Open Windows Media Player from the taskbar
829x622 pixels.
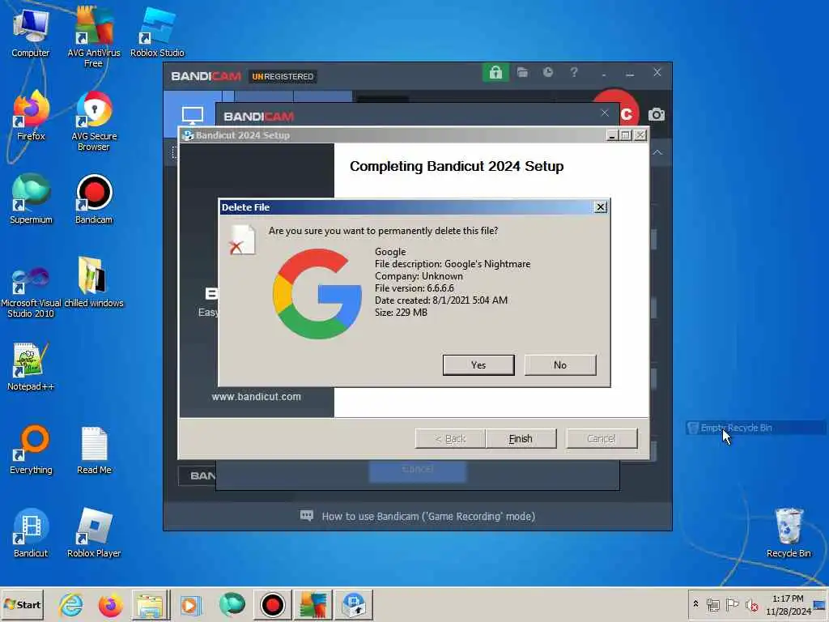[191, 604]
